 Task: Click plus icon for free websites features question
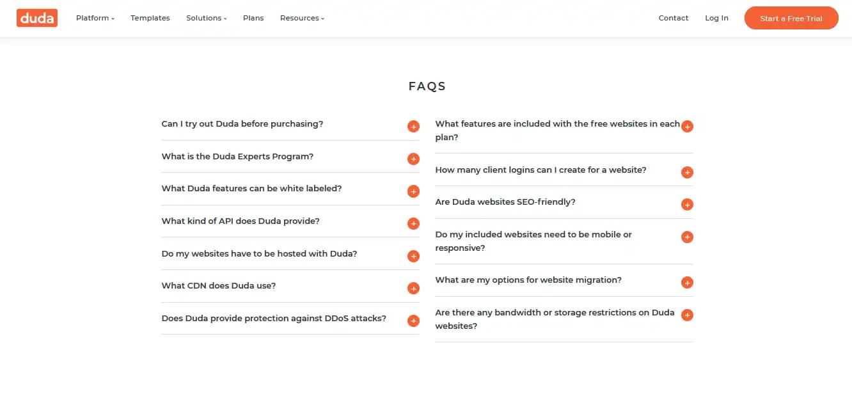click(687, 127)
